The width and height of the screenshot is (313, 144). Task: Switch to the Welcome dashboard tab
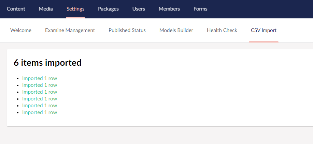coord(21,30)
